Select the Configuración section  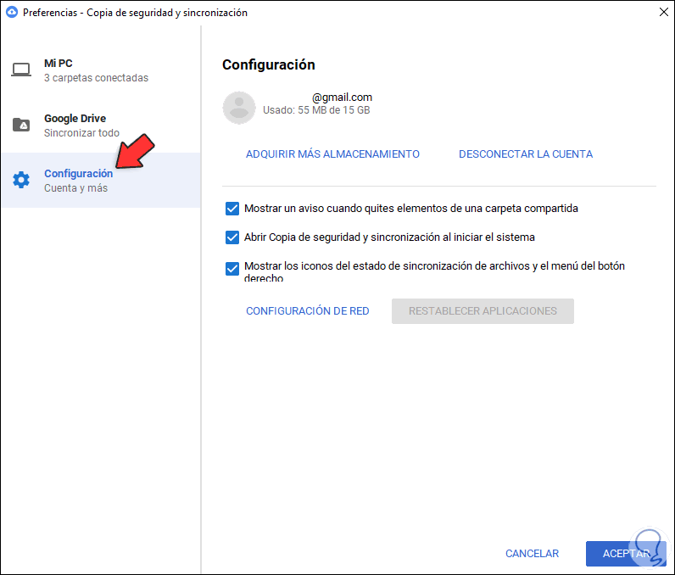coord(101,180)
